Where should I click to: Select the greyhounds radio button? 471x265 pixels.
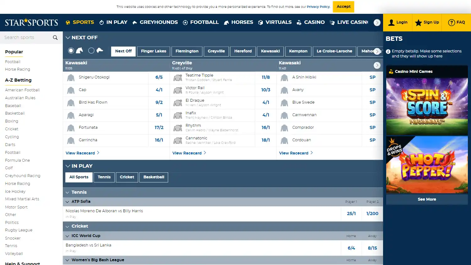pyautogui.click(x=91, y=51)
